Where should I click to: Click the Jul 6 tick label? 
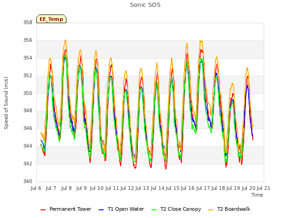tap(36, 188)
